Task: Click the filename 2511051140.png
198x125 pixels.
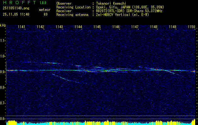Action: click(16, 8)
